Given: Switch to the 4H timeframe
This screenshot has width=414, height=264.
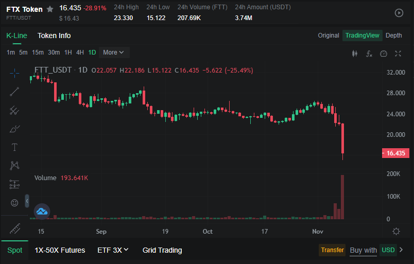Looking at the screenshot, I should (x=80, y=52).
